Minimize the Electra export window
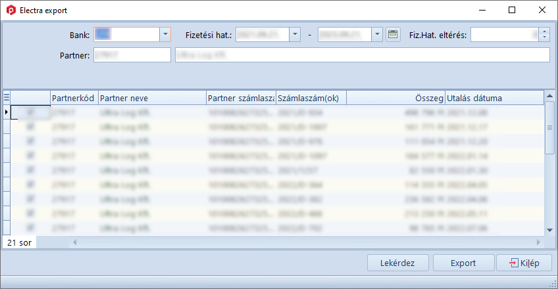The height and width of the screenshot is (289, 558). (482, 11)
